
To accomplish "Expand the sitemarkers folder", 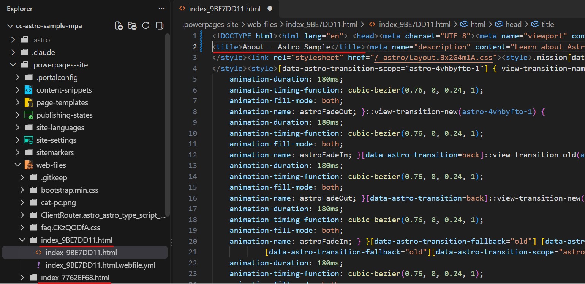I will (x=17, y=153).
